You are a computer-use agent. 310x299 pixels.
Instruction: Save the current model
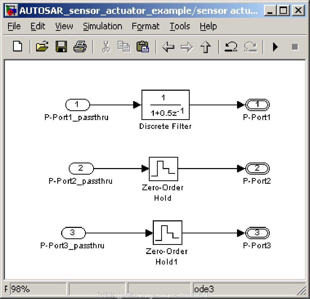[x=61, y=47]
